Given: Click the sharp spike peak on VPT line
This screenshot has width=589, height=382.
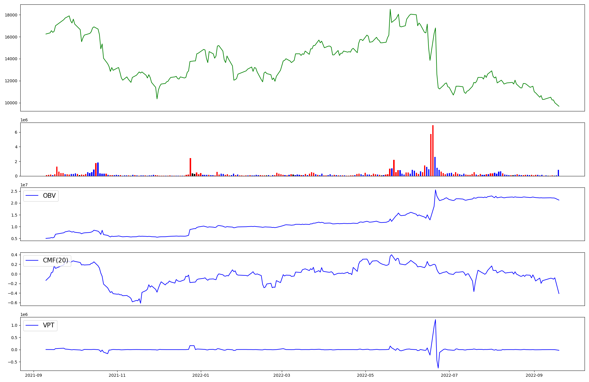Looking at the screenshot, I should [x=435, y=320].
